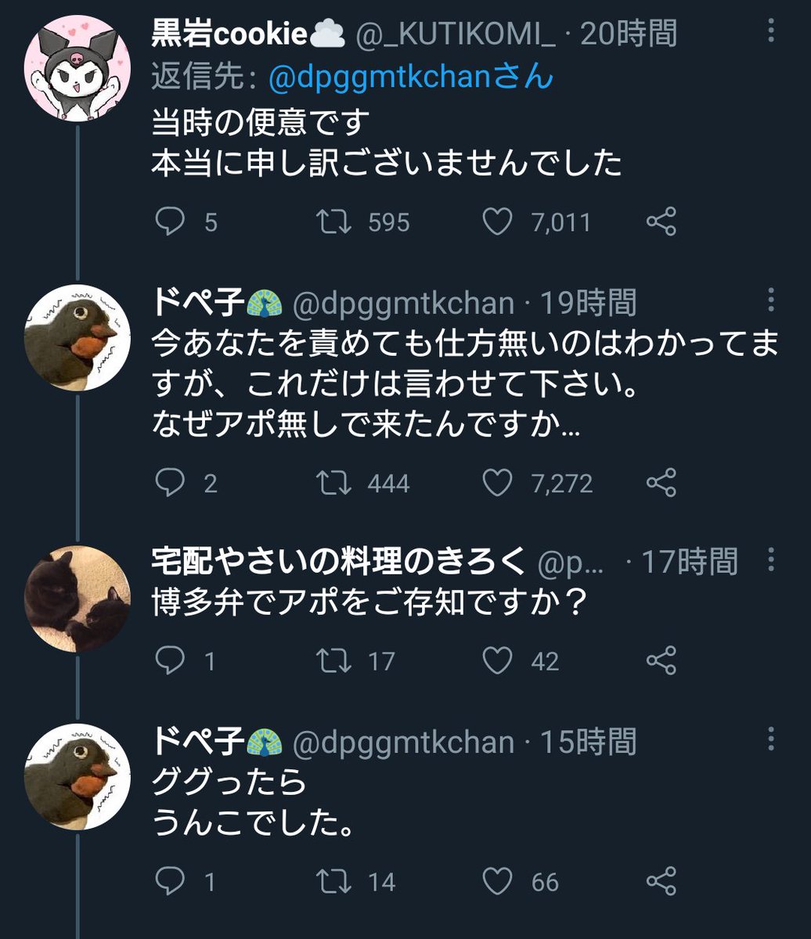Retweet 黒岩cookie's tweet with 595 retweets
This screenshot has height=939, width=811.
point(337,222)
